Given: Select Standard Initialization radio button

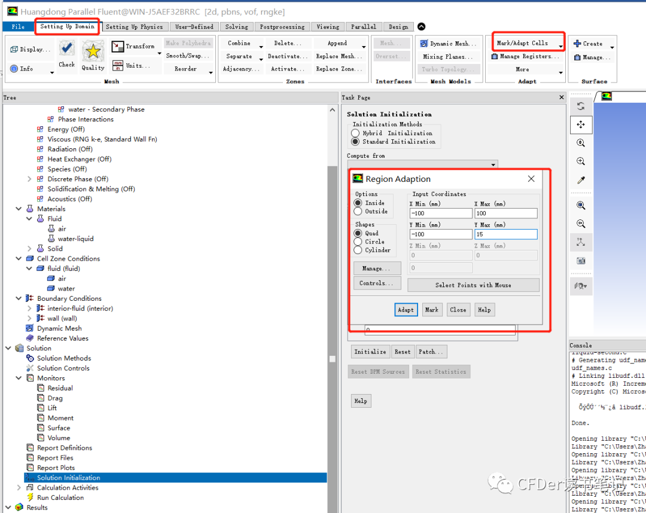Looking at the screenshot, I should pyautogui.click(x=355, y=142).
